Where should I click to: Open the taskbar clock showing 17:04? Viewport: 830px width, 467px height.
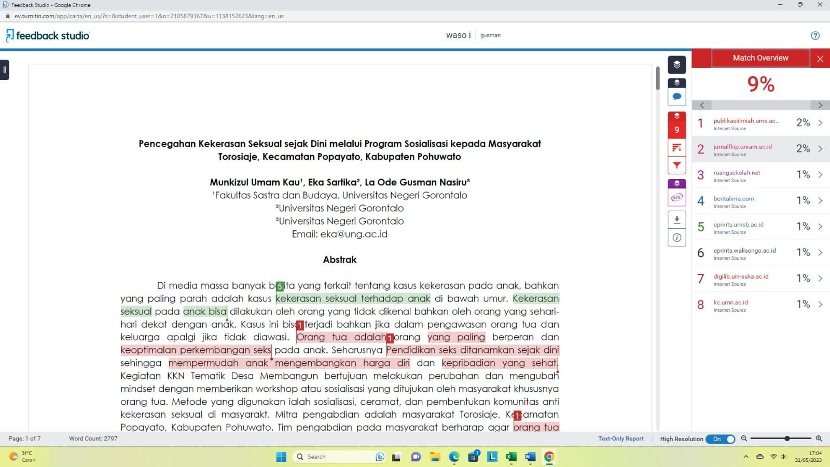pos(808,457)
